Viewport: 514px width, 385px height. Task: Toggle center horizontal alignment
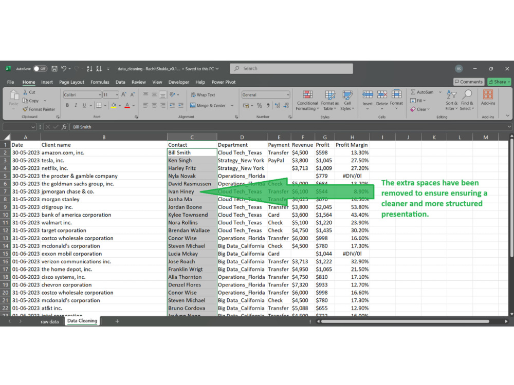point(154,105)
